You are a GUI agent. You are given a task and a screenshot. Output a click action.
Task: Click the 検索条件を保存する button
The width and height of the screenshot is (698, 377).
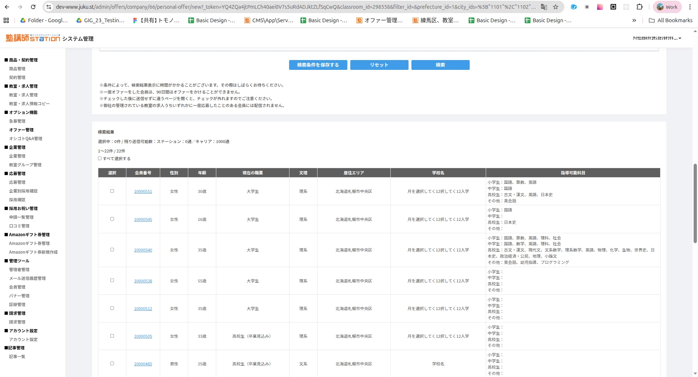pyautogui.click(x=318, y=65)
